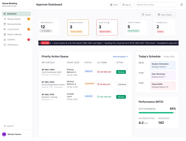Click the red badge on Conflicts

point(29,40)
